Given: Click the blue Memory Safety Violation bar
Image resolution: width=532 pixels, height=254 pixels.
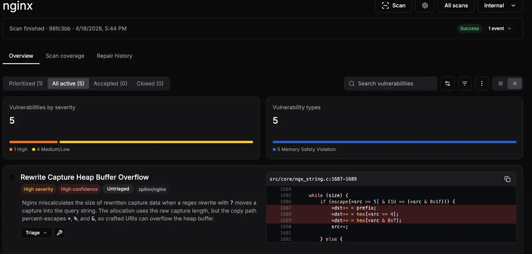Looking at the screenshot, I should point(394,142).
